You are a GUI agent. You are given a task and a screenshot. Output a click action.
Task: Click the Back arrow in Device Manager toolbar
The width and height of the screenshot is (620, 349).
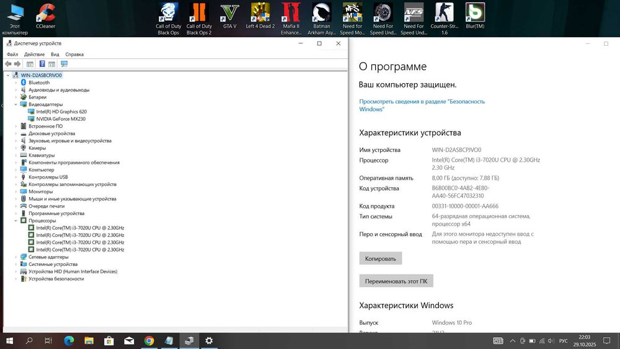click(8, 64)
